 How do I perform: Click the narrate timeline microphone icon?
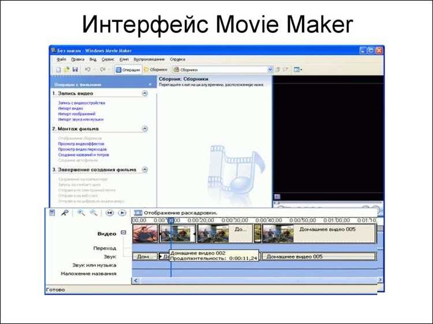[65, 213]
